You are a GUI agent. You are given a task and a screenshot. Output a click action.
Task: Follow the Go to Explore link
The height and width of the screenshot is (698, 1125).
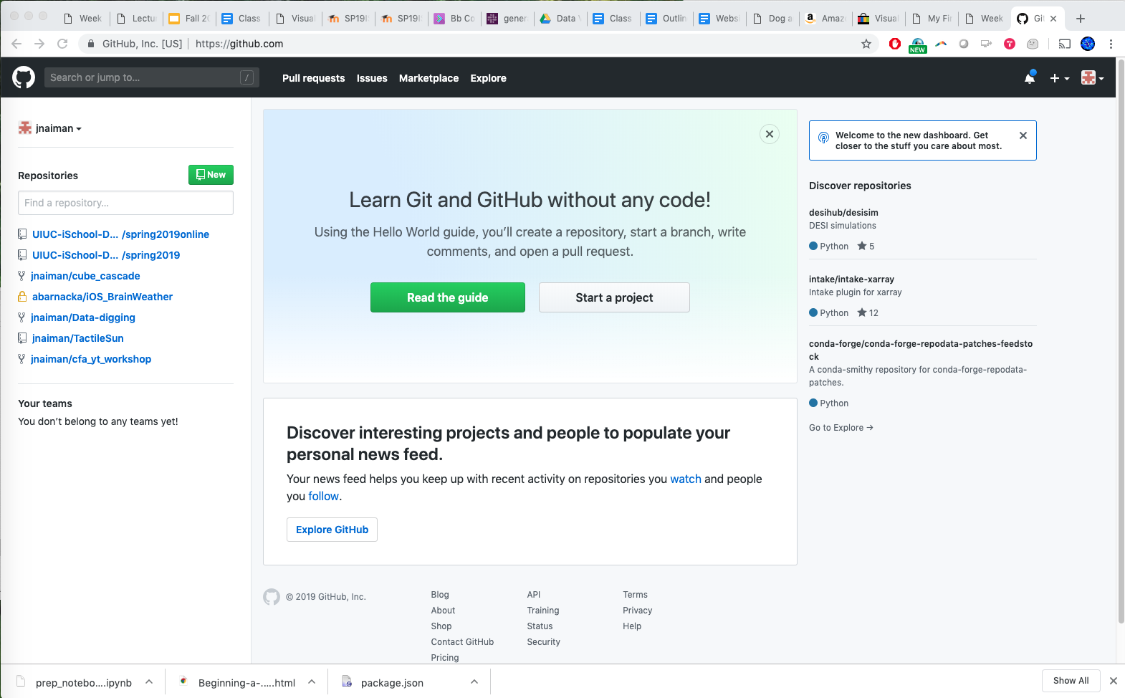click(841, 428)
